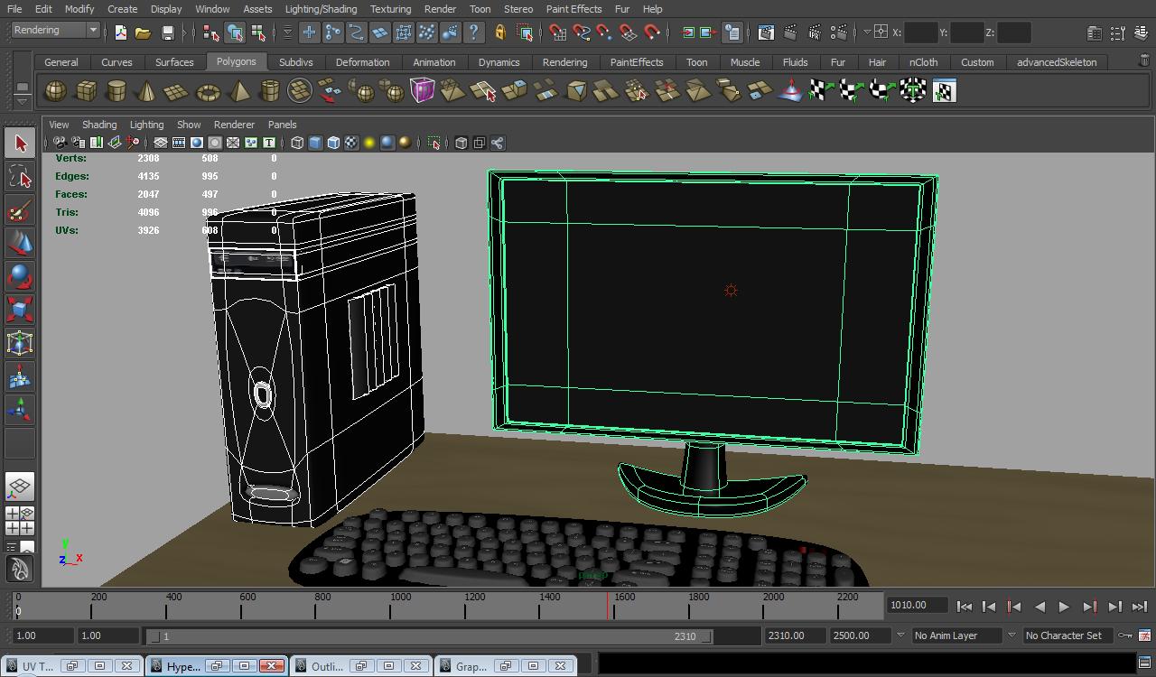The width and height of the screenshot is (1156, 677).
Task: Open the Lighting/Shading menu
Action: click(321, 9)
